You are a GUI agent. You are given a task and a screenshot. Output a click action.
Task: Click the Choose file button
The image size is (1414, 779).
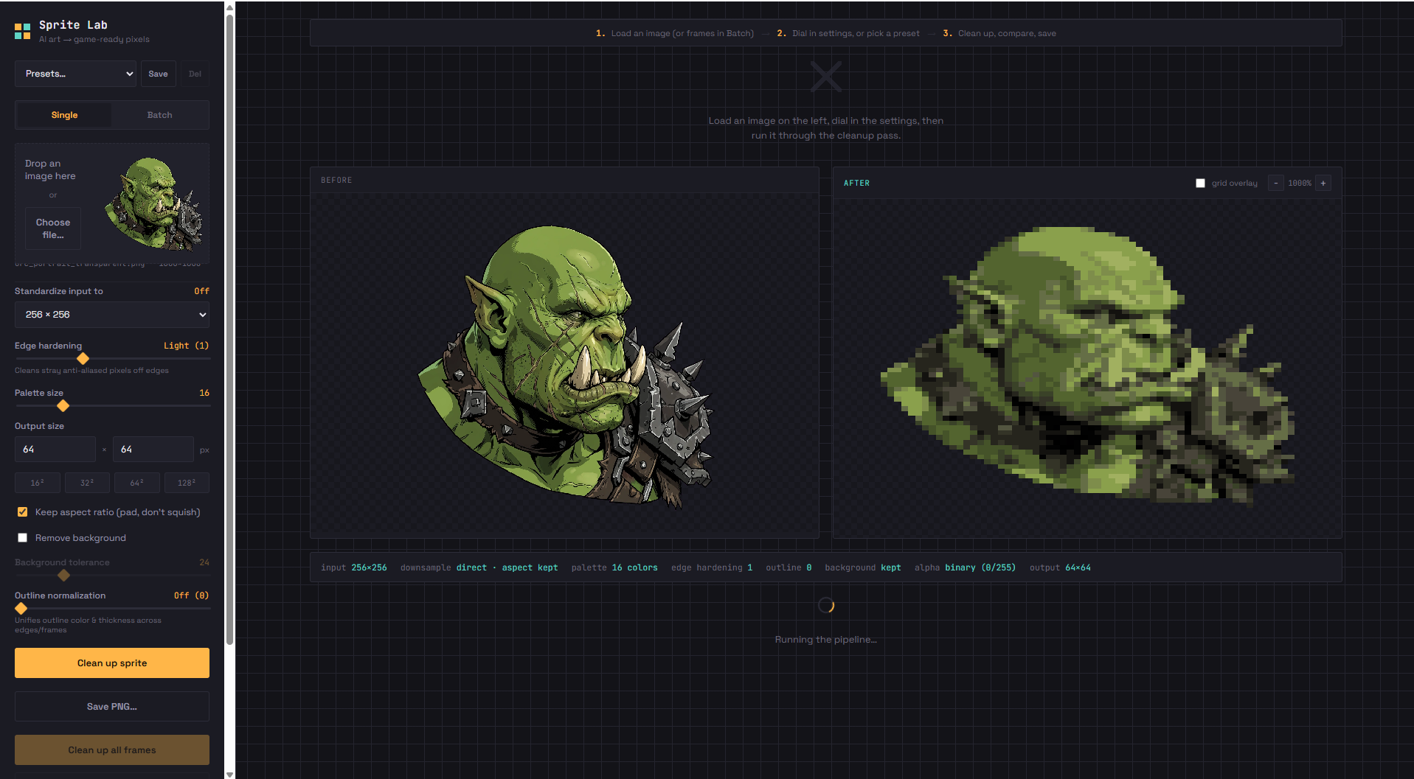[53, 228]
